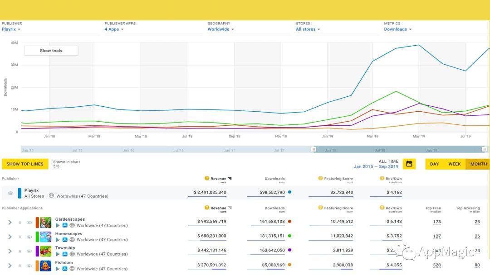This screenshot has width=490, height=275.
Task: Sort Applications table by Top Free column
Action: (433, 209)
